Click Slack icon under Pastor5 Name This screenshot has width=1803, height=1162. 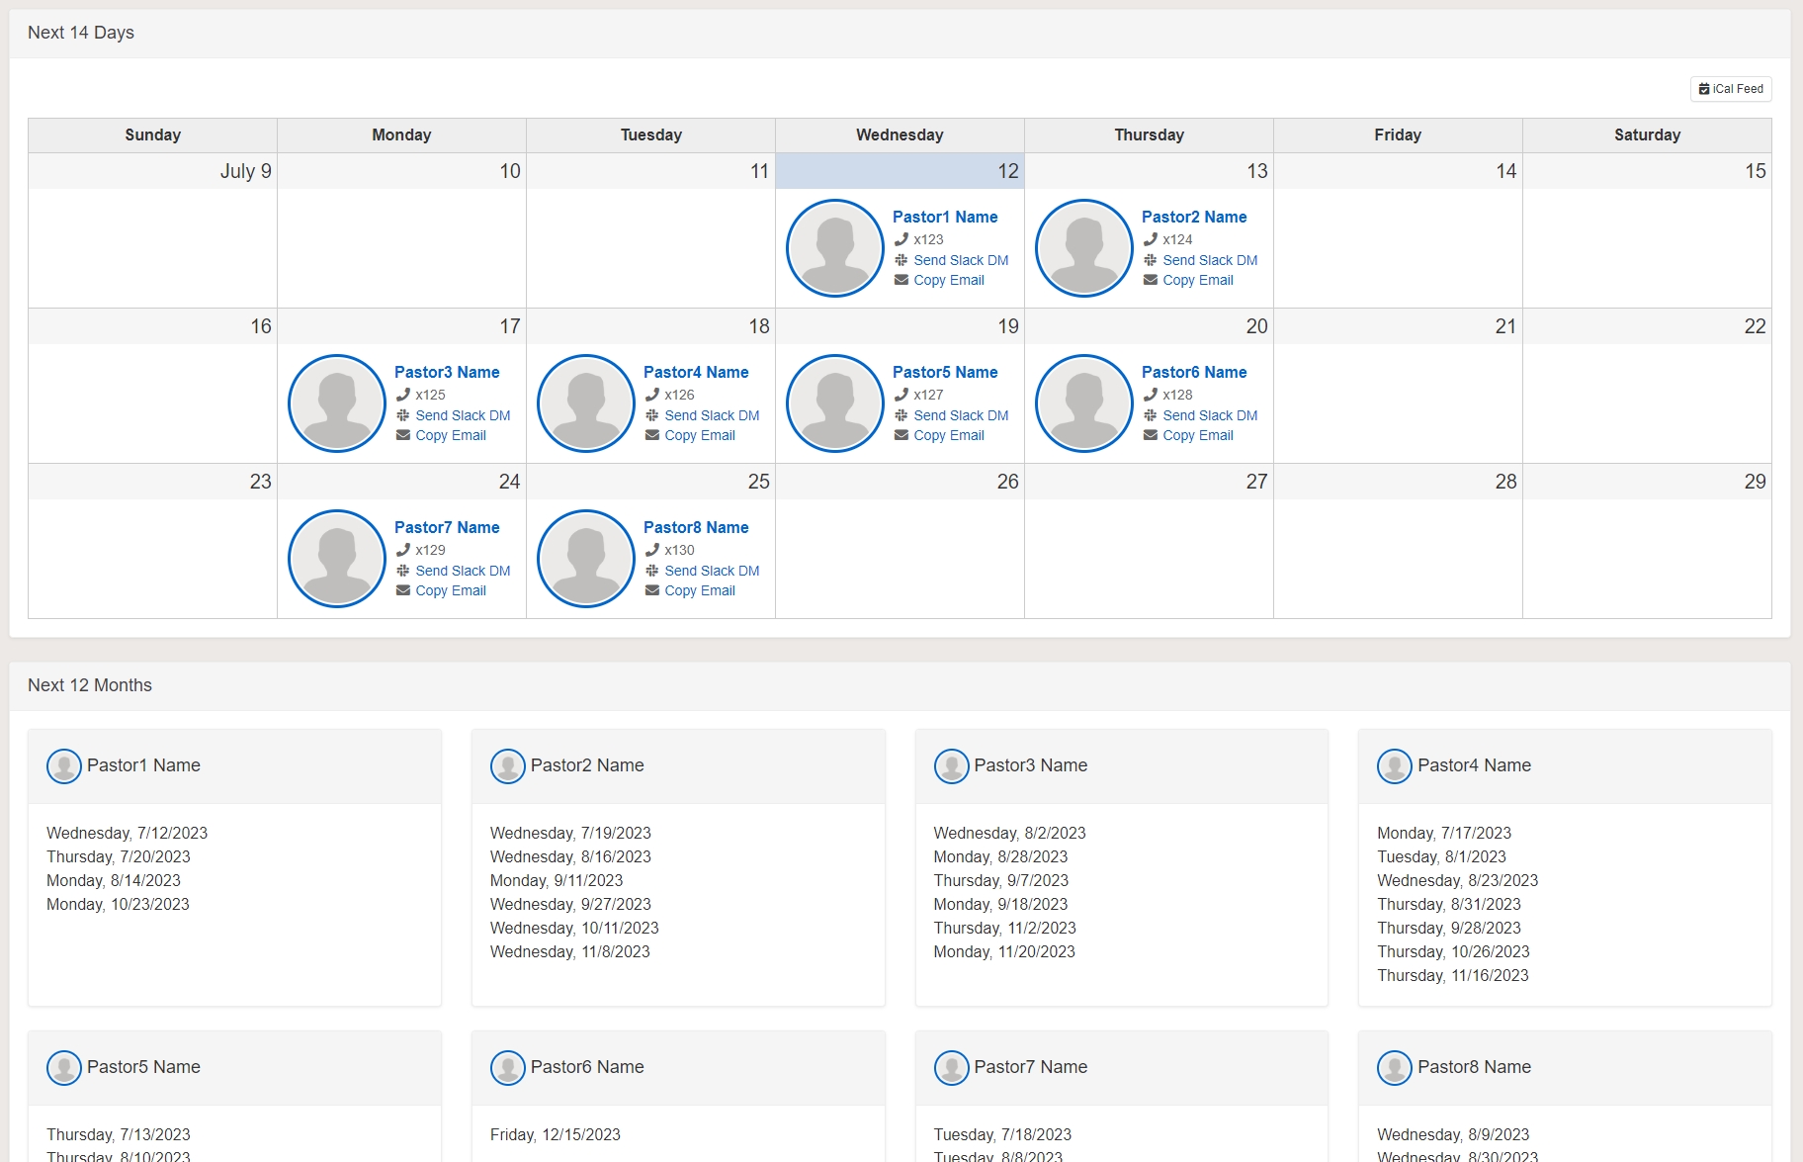point(901,415)
